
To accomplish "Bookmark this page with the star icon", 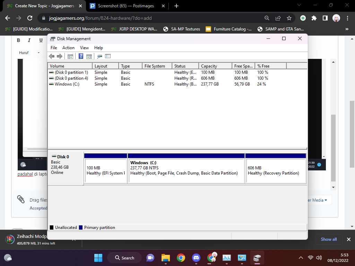I will click(x=289, y=18).
